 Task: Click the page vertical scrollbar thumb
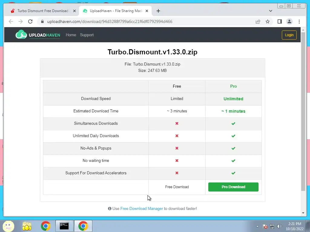[303, 111]
